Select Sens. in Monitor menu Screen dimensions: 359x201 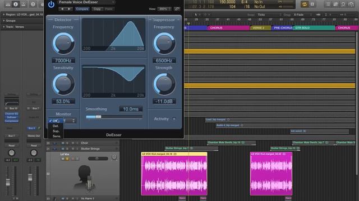coord(56,136)
